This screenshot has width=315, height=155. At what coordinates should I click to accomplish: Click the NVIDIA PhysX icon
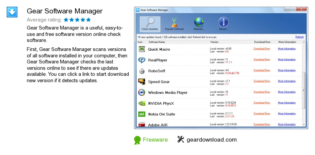tap(142, 103)
